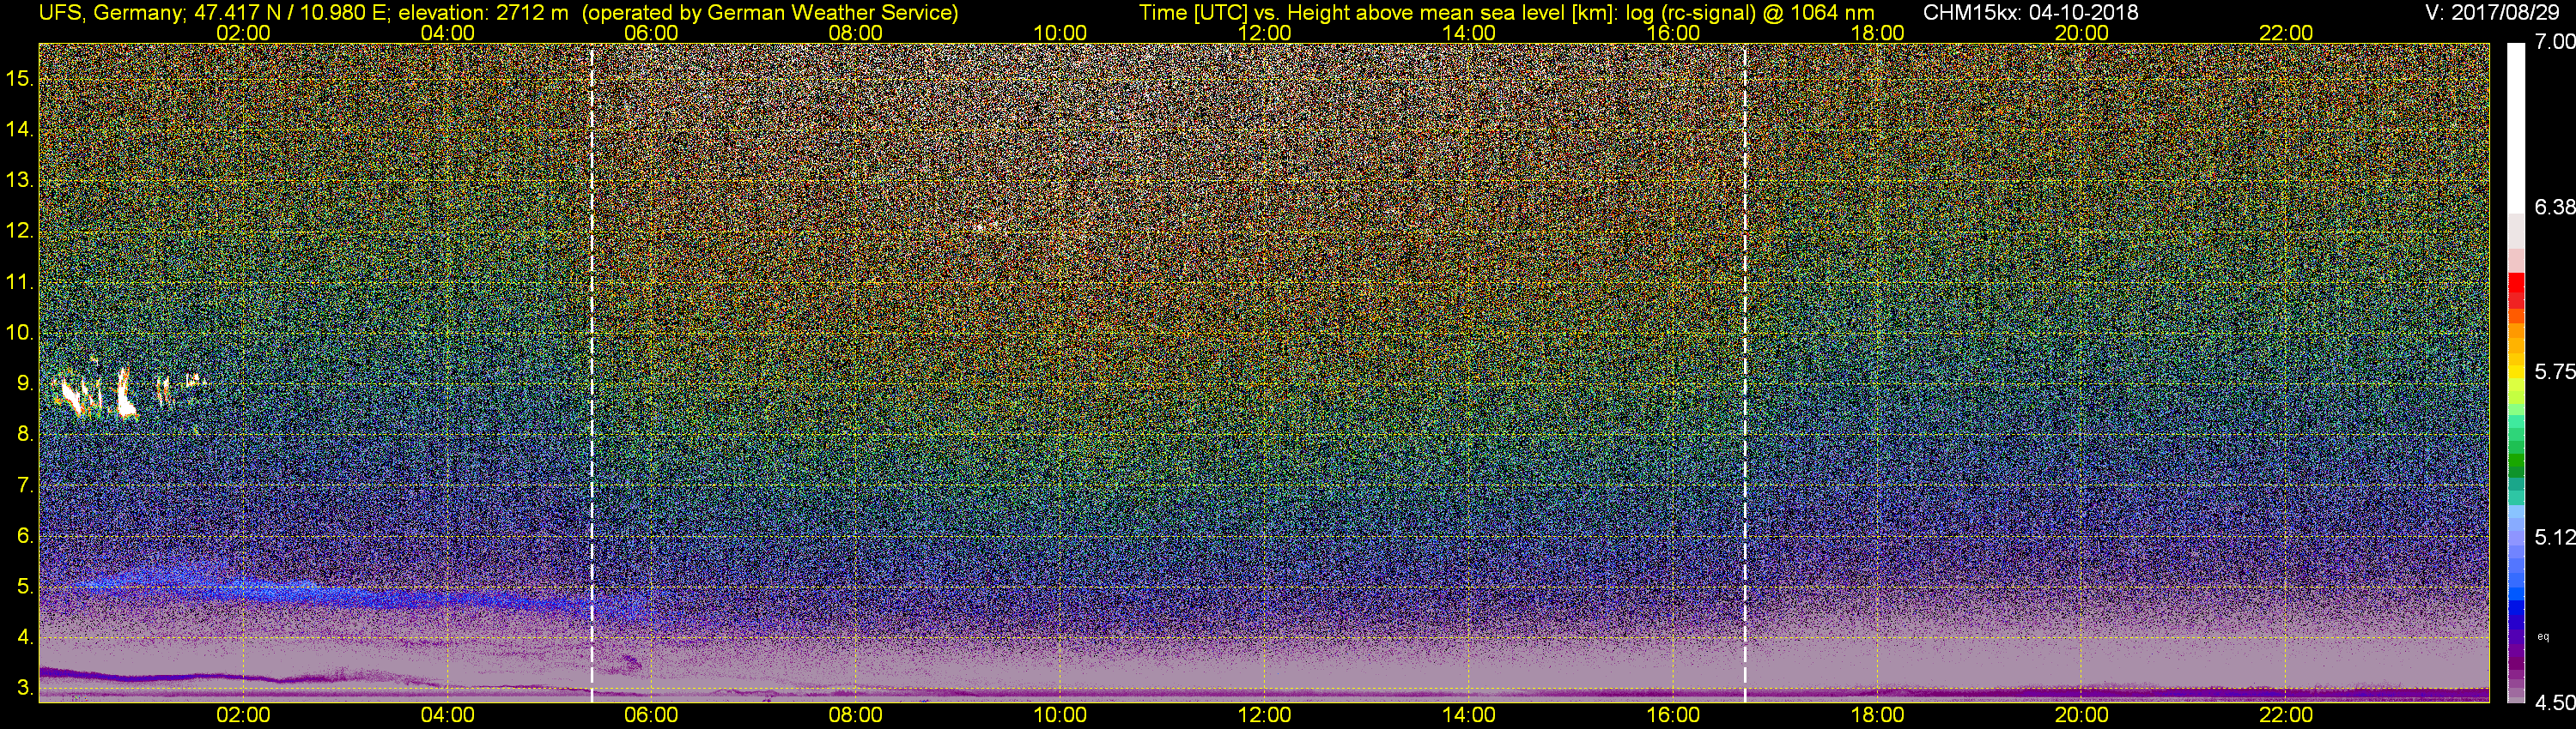Click the 3 km height axis label
Viewport: 2576px width, 729px height.
25,688
